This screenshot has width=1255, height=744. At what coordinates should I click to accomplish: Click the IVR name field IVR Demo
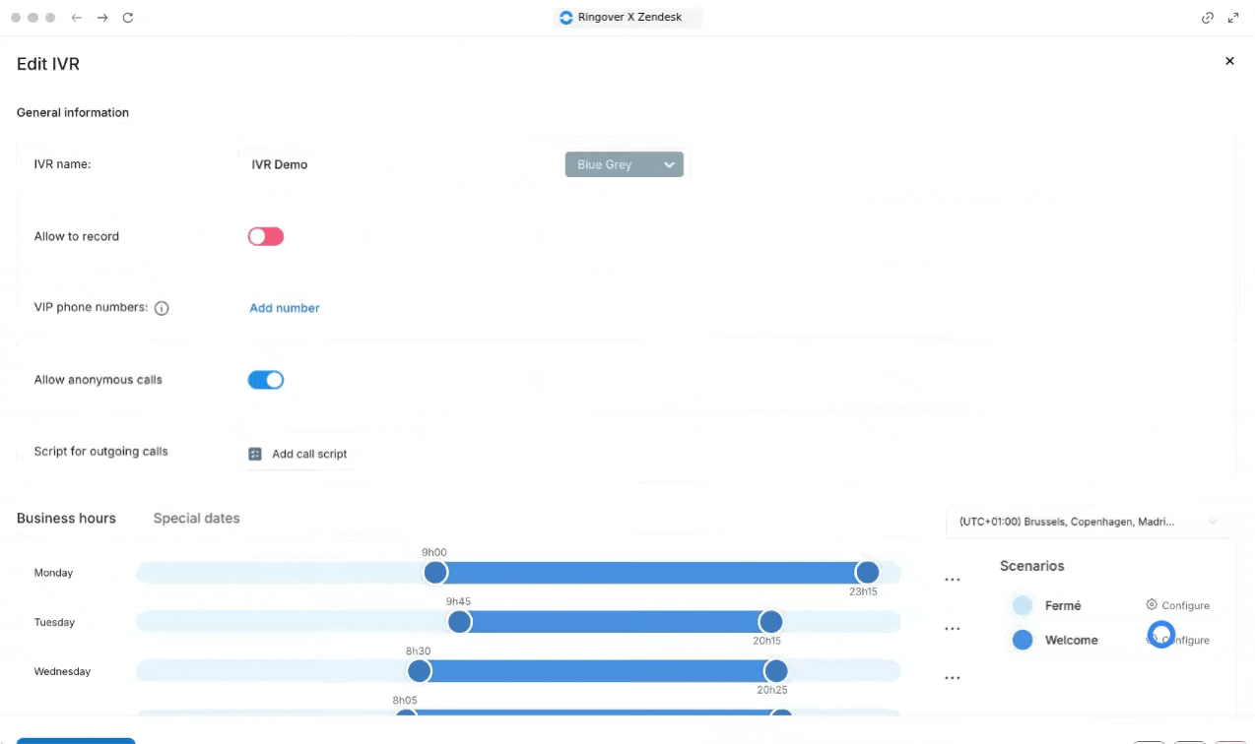pos(280,164)
